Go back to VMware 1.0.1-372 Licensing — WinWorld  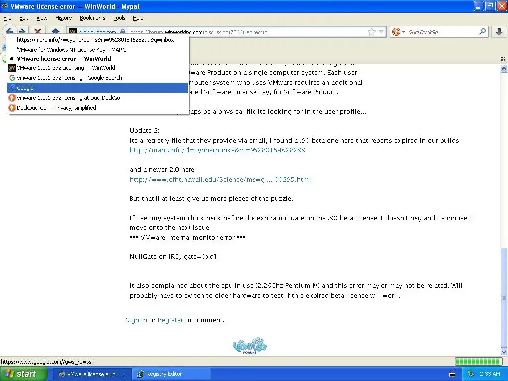(x=98, y=68)
